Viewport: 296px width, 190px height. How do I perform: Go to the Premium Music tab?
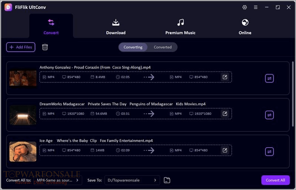(x=180, y=27)
